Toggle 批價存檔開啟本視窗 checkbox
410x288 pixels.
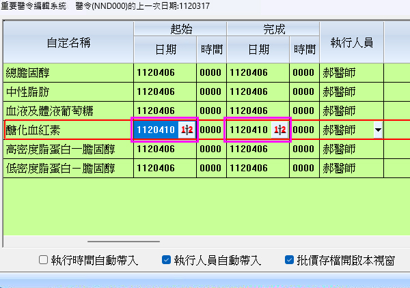click(289, 260)
